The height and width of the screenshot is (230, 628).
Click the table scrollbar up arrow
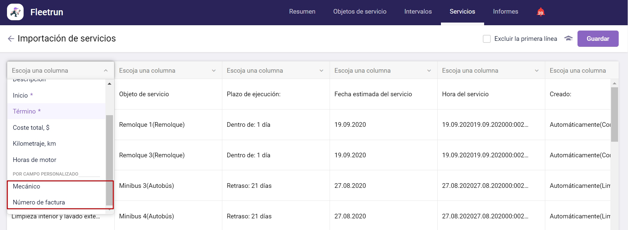tap(614, 83)
